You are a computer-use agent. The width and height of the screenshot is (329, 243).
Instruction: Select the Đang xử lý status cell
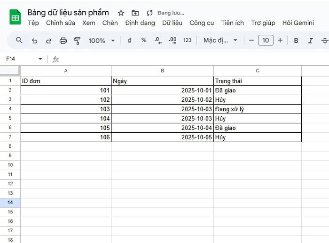pos(258,109)
